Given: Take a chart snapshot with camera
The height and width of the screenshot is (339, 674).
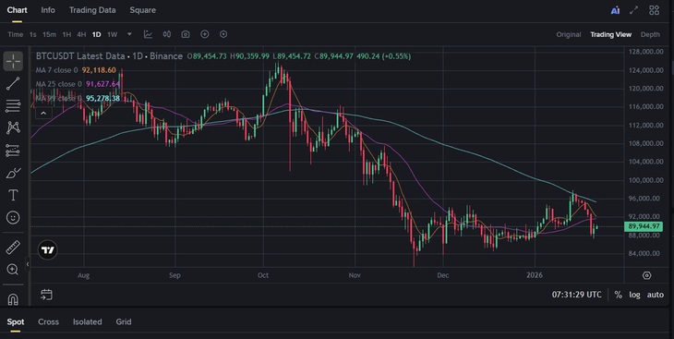Looking at the screenshot, I should [x=186, y=34].
